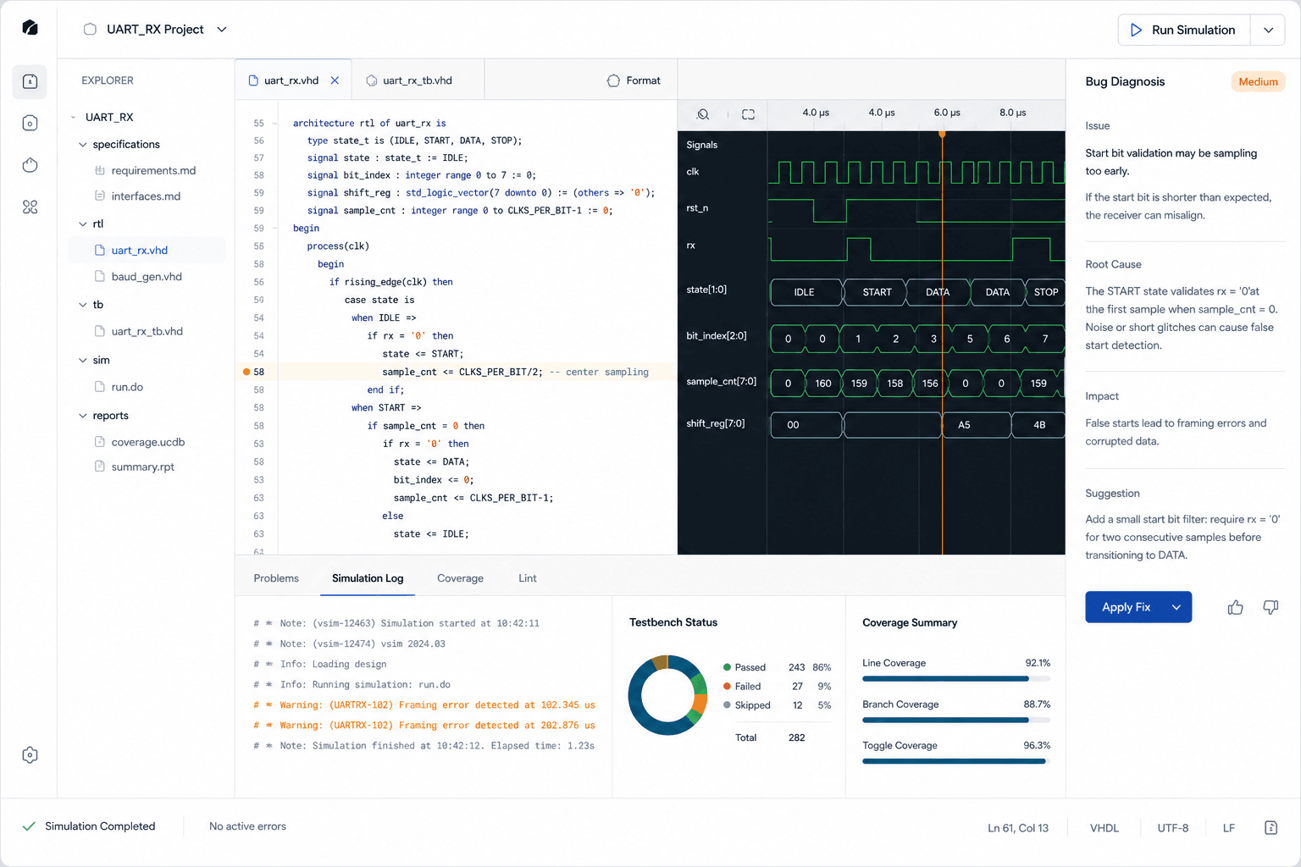This screenshot has width=1301, height=867.
Task: Click the 102.345 us framing error warning
Action: 424,705
